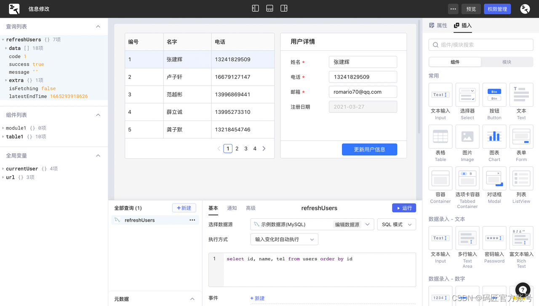
Task: Click the search icon in component search
Action: coord(435,44)
